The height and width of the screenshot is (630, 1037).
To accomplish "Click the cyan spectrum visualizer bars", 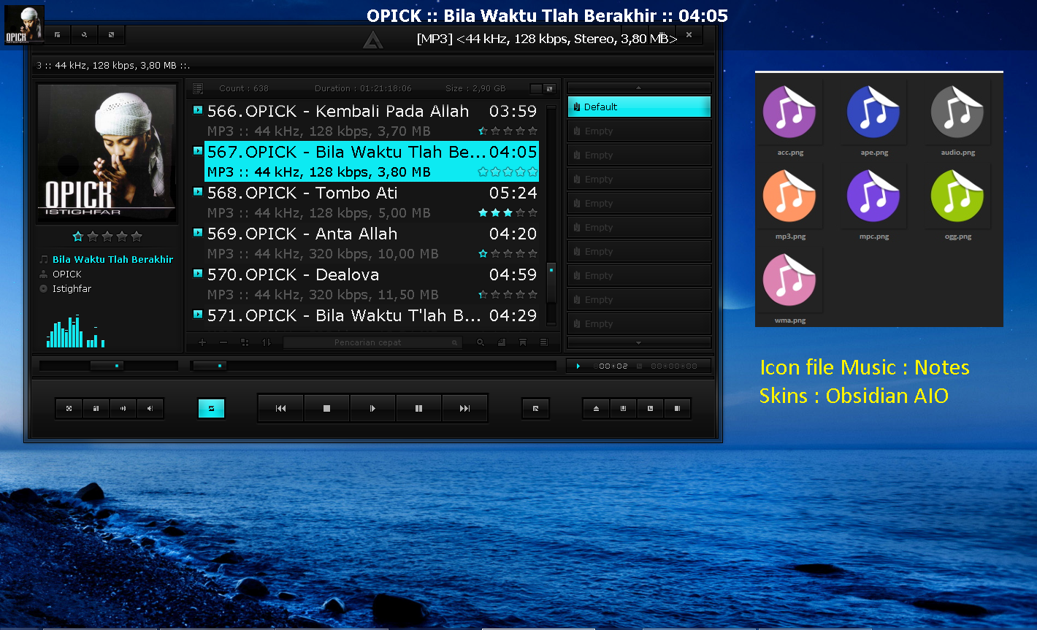I will tap(76, 331).
